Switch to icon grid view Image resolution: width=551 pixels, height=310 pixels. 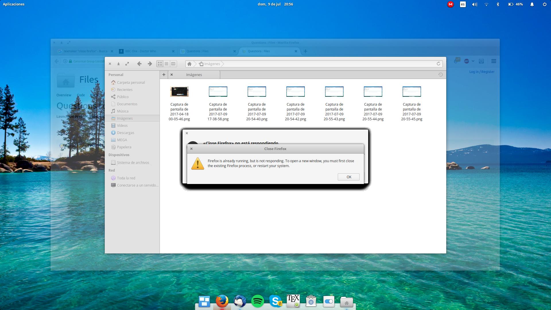pyautogui.click(x=160, y=64)
